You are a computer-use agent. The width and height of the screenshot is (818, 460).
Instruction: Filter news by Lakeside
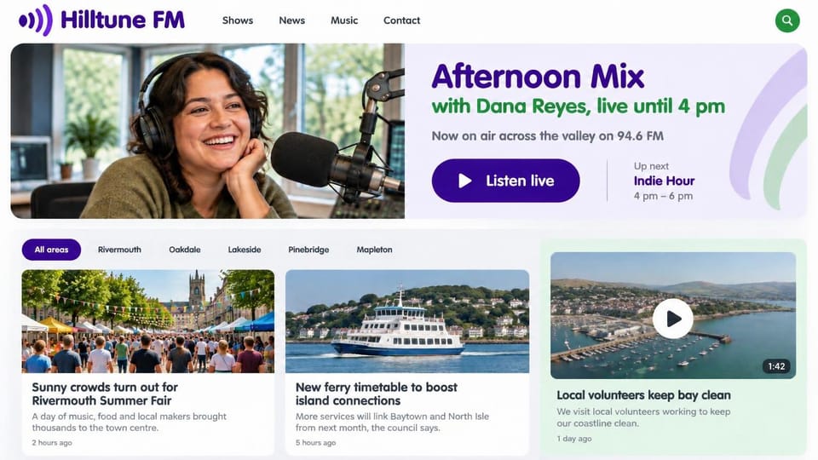pyautogui.click(x=245, y=250)
